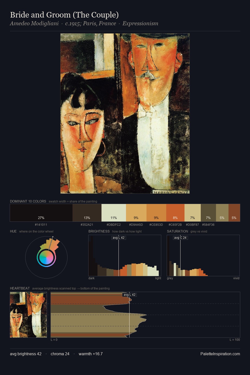Image resolution: width=250 pixels, height=375 pixels.
Task: Click the avg brightness 42 footer stat
Action: tap(26, 354)
